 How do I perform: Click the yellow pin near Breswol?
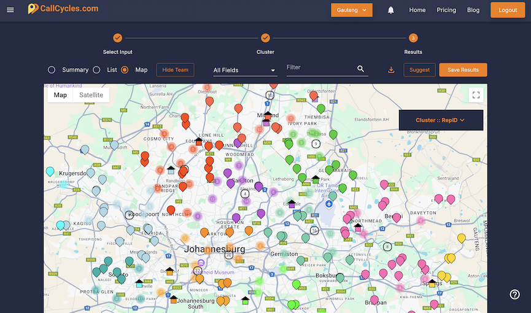(462, 238)
